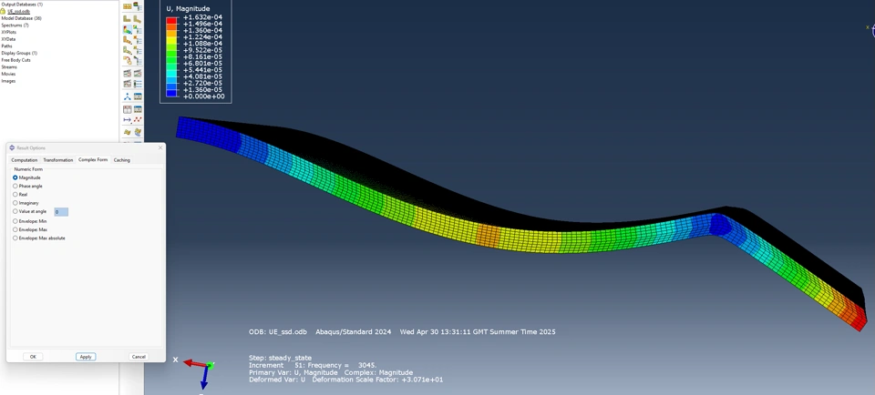
Task: Click the Plot Material Orientations icon
Action: point(128,50)
